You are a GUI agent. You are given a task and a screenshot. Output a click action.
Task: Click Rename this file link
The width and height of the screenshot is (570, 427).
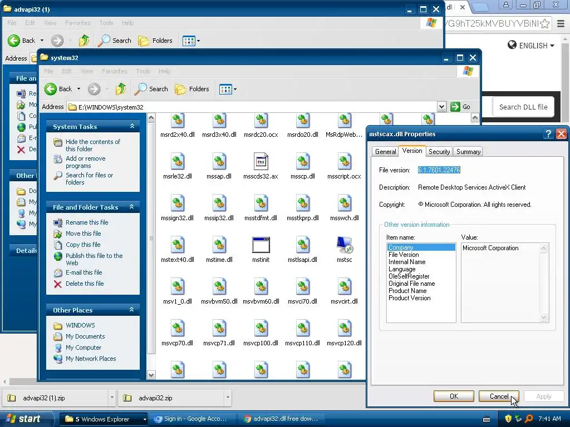pos(87,222)
